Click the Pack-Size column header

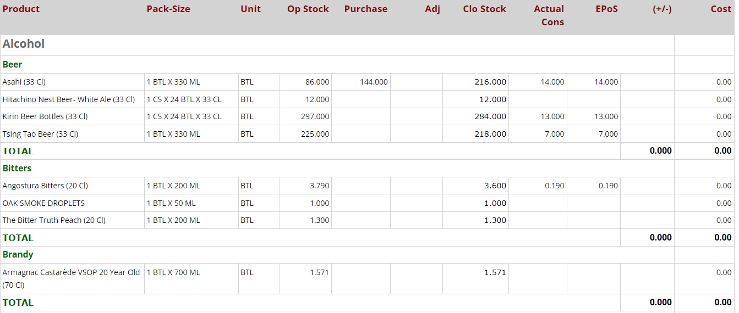[168, 9]
